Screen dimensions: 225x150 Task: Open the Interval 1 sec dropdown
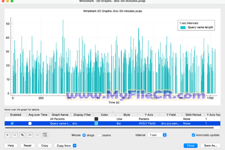click(x=157, y=135)
